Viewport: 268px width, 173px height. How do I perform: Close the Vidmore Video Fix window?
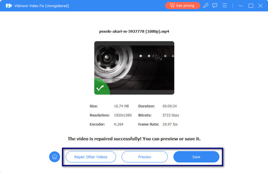click(x=260, y=6)
